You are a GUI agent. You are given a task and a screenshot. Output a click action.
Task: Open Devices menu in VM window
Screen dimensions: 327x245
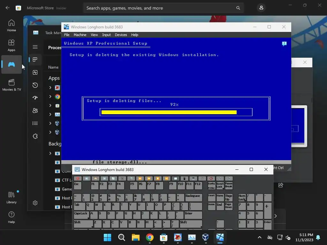click(x=121, y=35)
